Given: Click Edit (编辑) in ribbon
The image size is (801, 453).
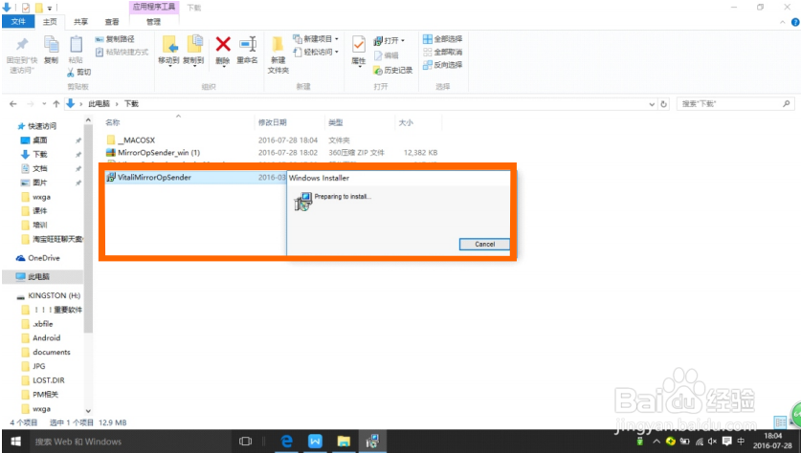Looking at the screenshot, I should pyautogui.click(x=387, y=55).
